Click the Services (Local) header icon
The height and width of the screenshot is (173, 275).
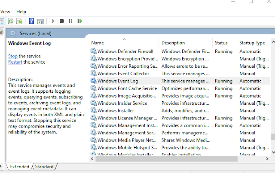pos(13,33)
